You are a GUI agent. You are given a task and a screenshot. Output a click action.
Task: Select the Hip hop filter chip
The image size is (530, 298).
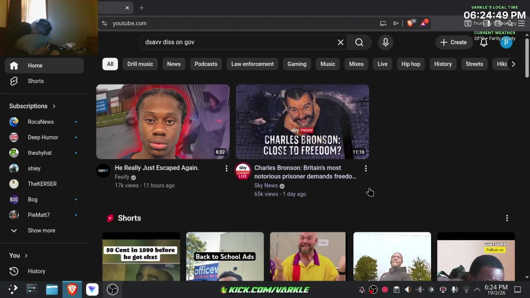(x=411, y=64)
